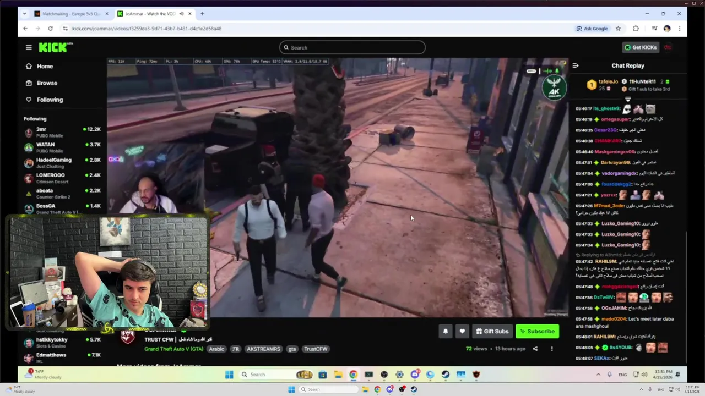The image size is (705, 396).
Task: Select the TrustCFW tag
Action: click(x=316, y=349)
